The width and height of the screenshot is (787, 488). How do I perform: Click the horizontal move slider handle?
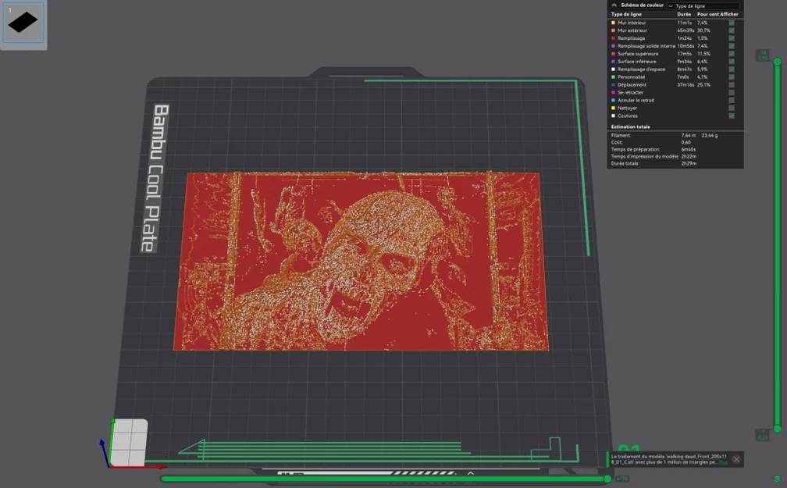point(607,479)
